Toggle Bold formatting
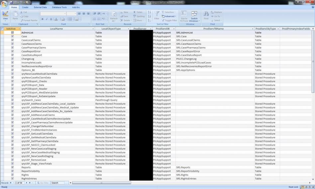The width and height of the screenshot is (315, 189). 43,19
